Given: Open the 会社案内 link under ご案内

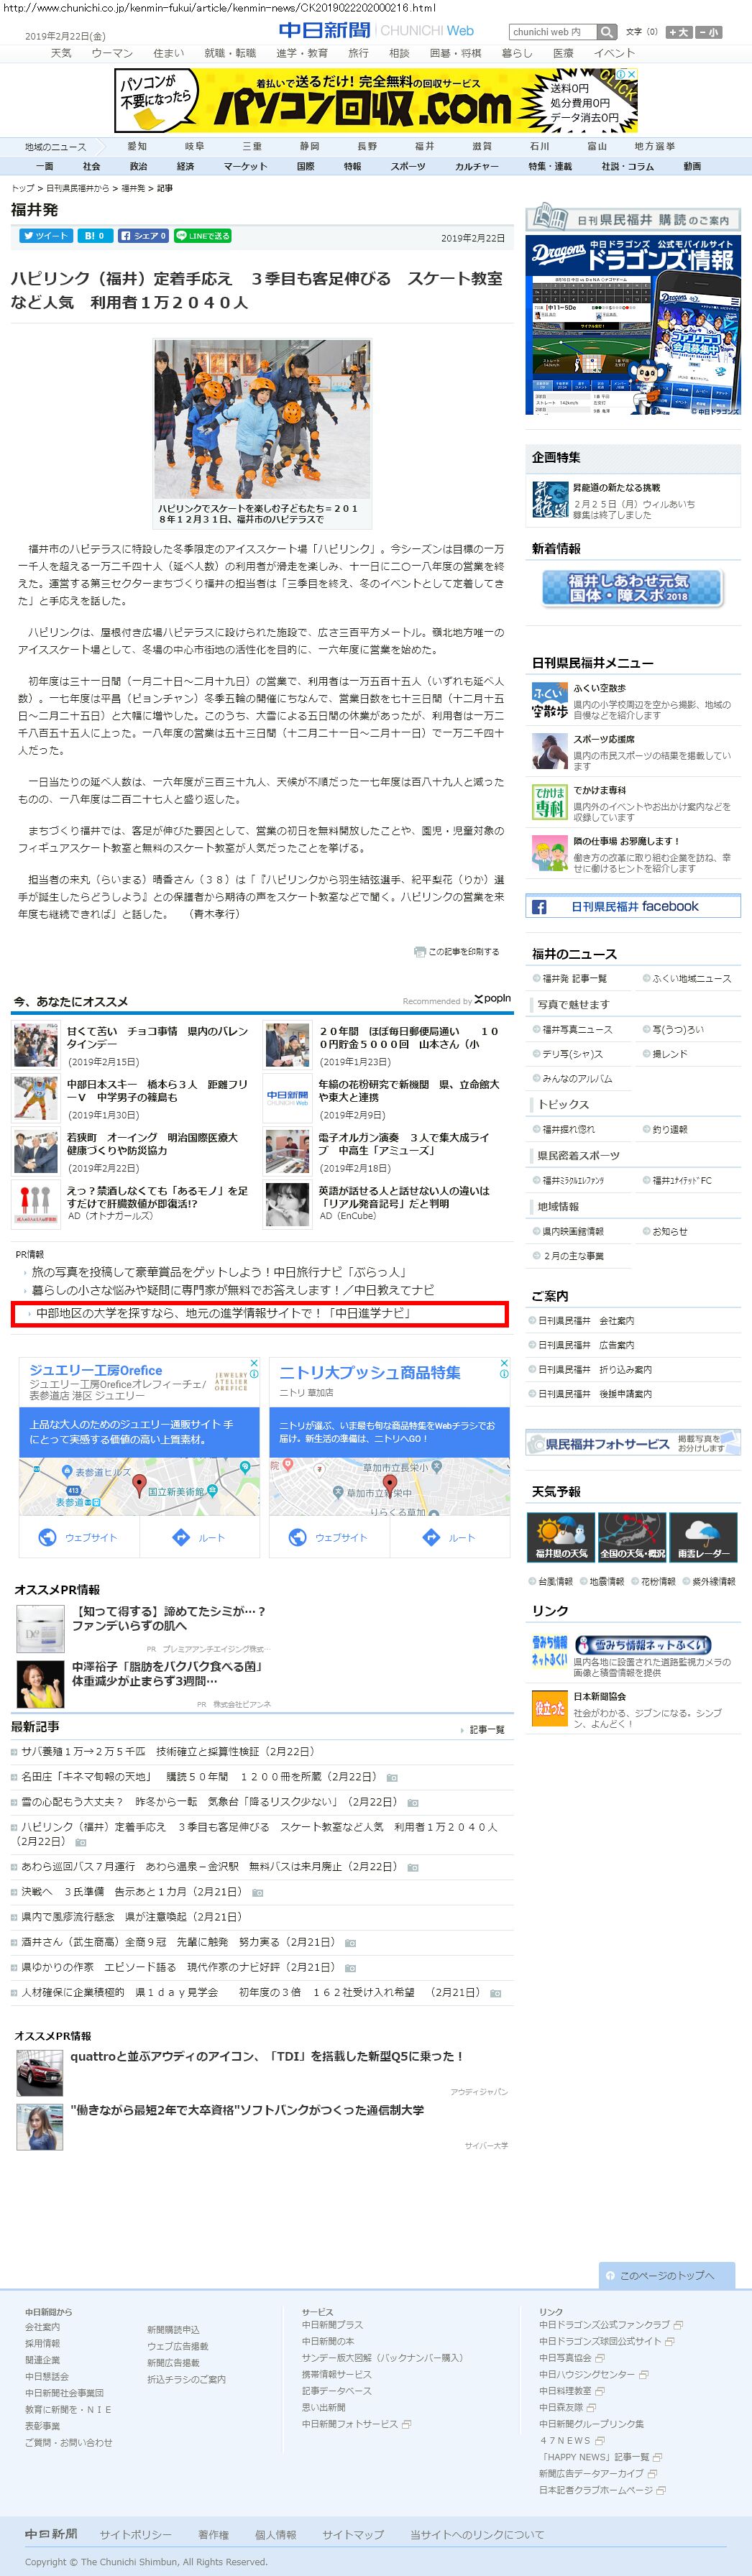Looking at the screenshot, I should (x=586, y=1320).
